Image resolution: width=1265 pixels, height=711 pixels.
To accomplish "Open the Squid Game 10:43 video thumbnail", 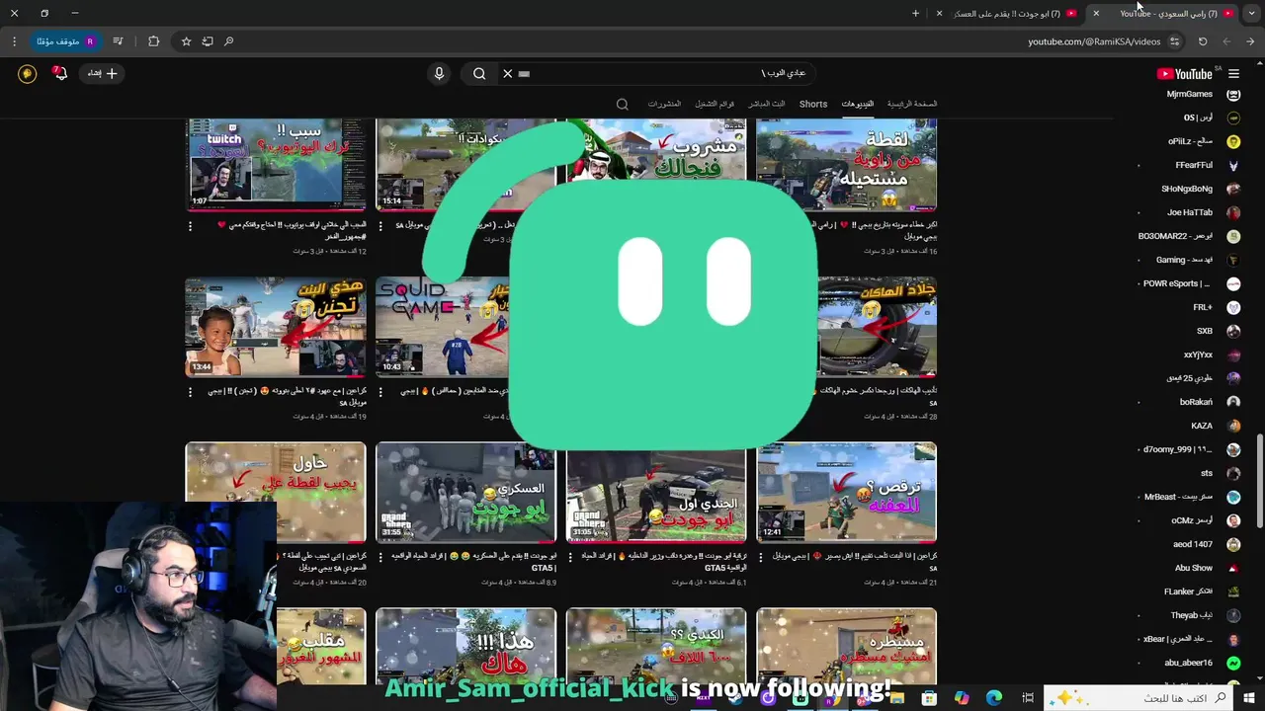I will coord(442,327).
